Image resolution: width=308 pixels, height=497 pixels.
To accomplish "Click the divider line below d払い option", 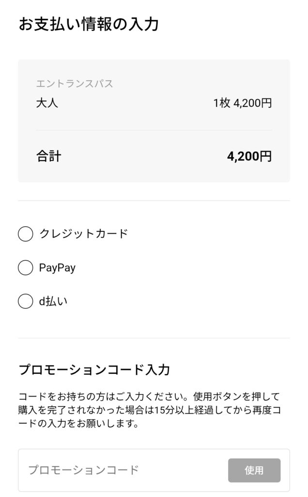I will tap(154, 338).
